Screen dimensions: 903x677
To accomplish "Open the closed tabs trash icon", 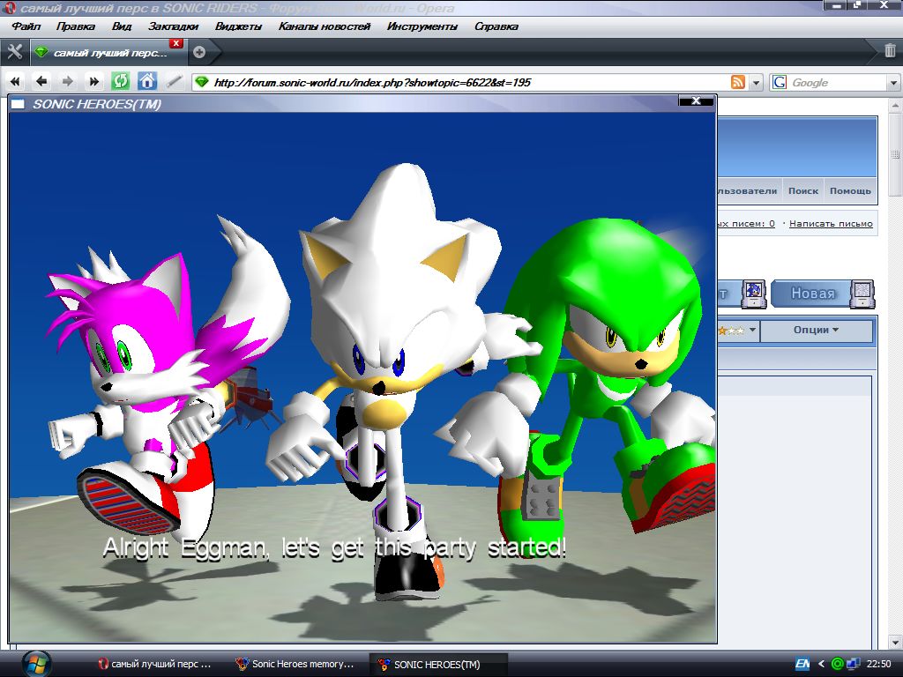I will (890, 51).
